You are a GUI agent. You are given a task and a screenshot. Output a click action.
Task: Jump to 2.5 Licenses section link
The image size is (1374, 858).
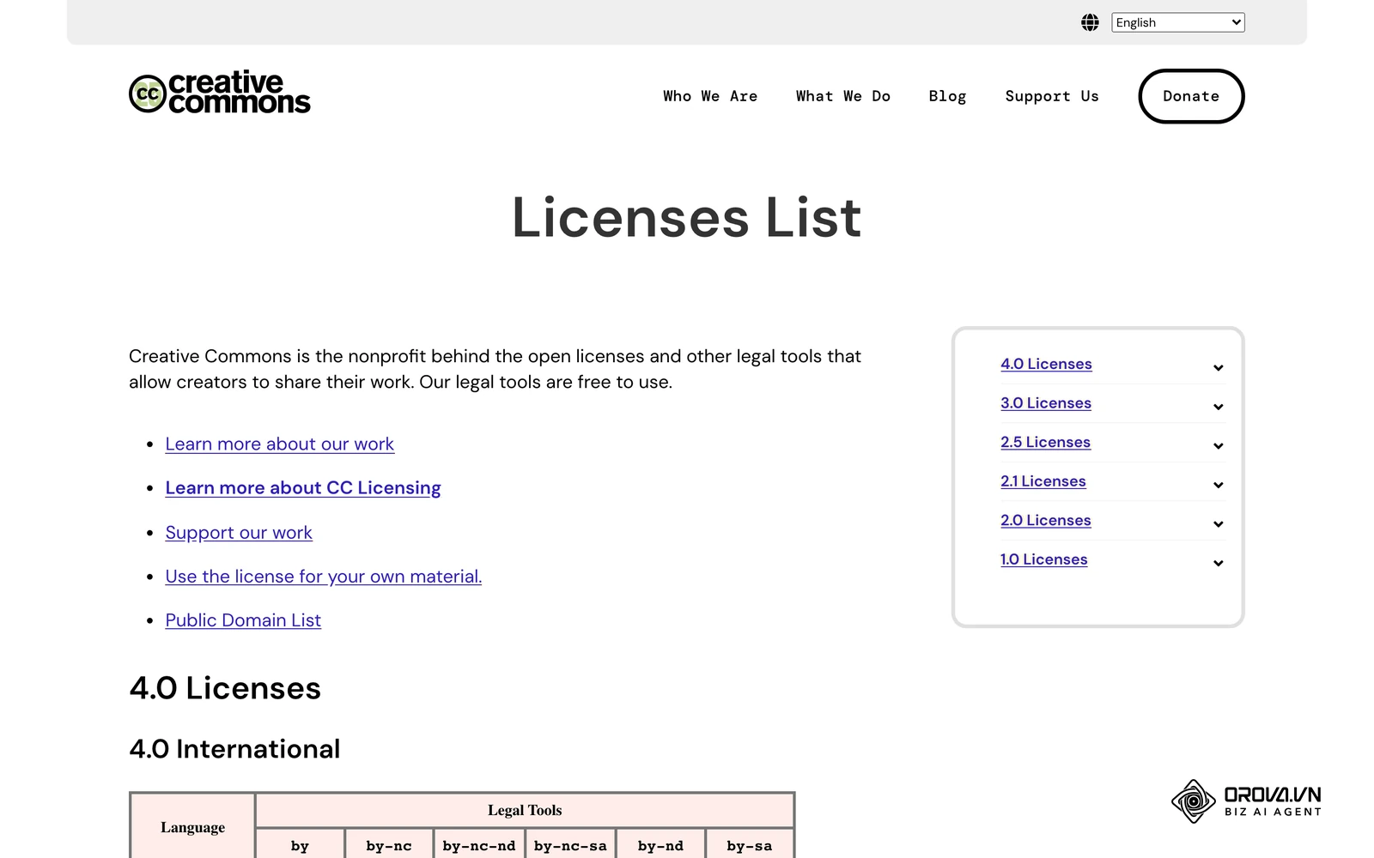click(1045, 442)
